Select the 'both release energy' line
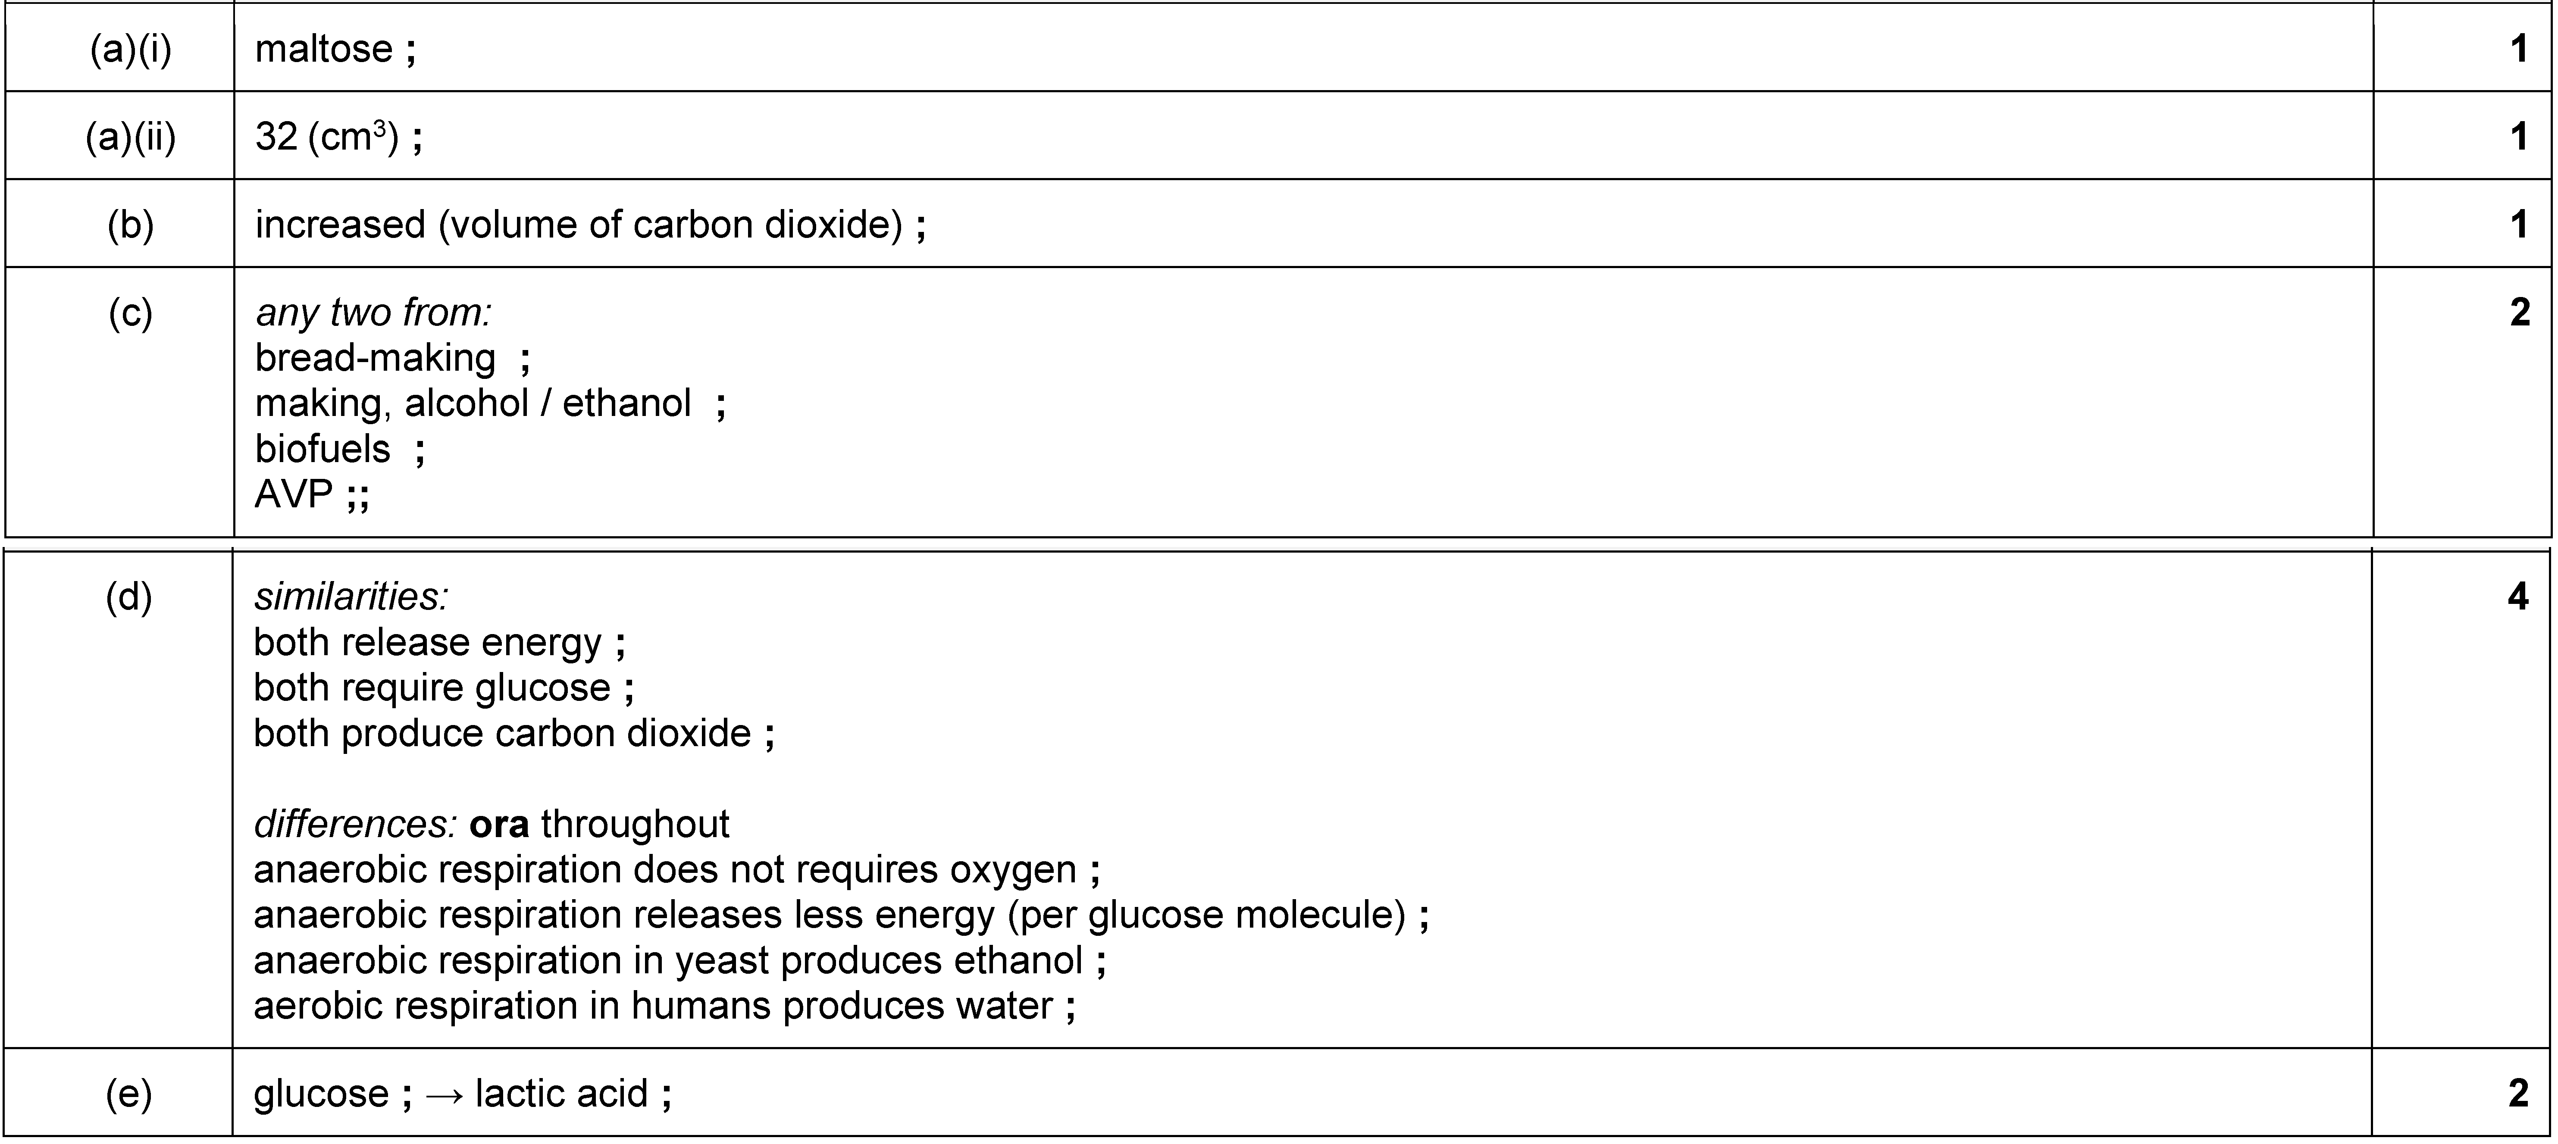 (428, 643)
